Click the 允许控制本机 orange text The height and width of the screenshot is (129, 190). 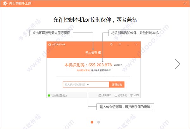[x=83, y=70]
